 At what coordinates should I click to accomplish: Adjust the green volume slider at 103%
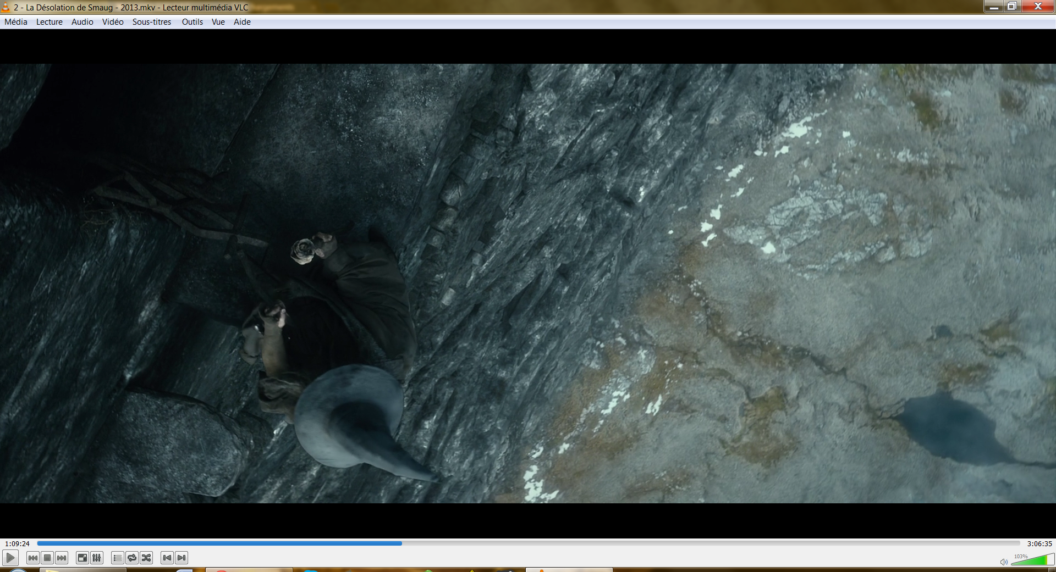1032,560
